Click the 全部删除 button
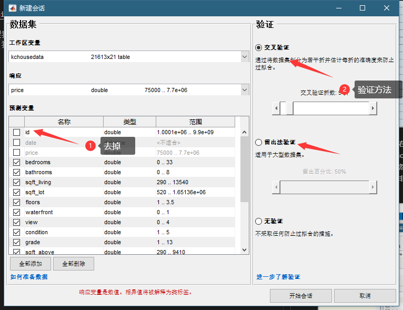This screenshot has width=403, height=310. pos(74,264)
